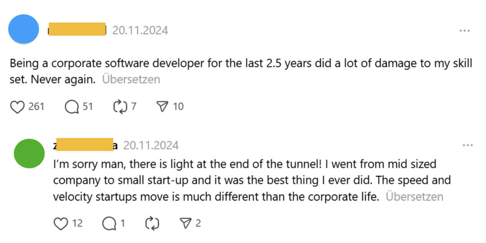Share the reply with 2 shares
The image size is (486, 243).
click(186, 223)
